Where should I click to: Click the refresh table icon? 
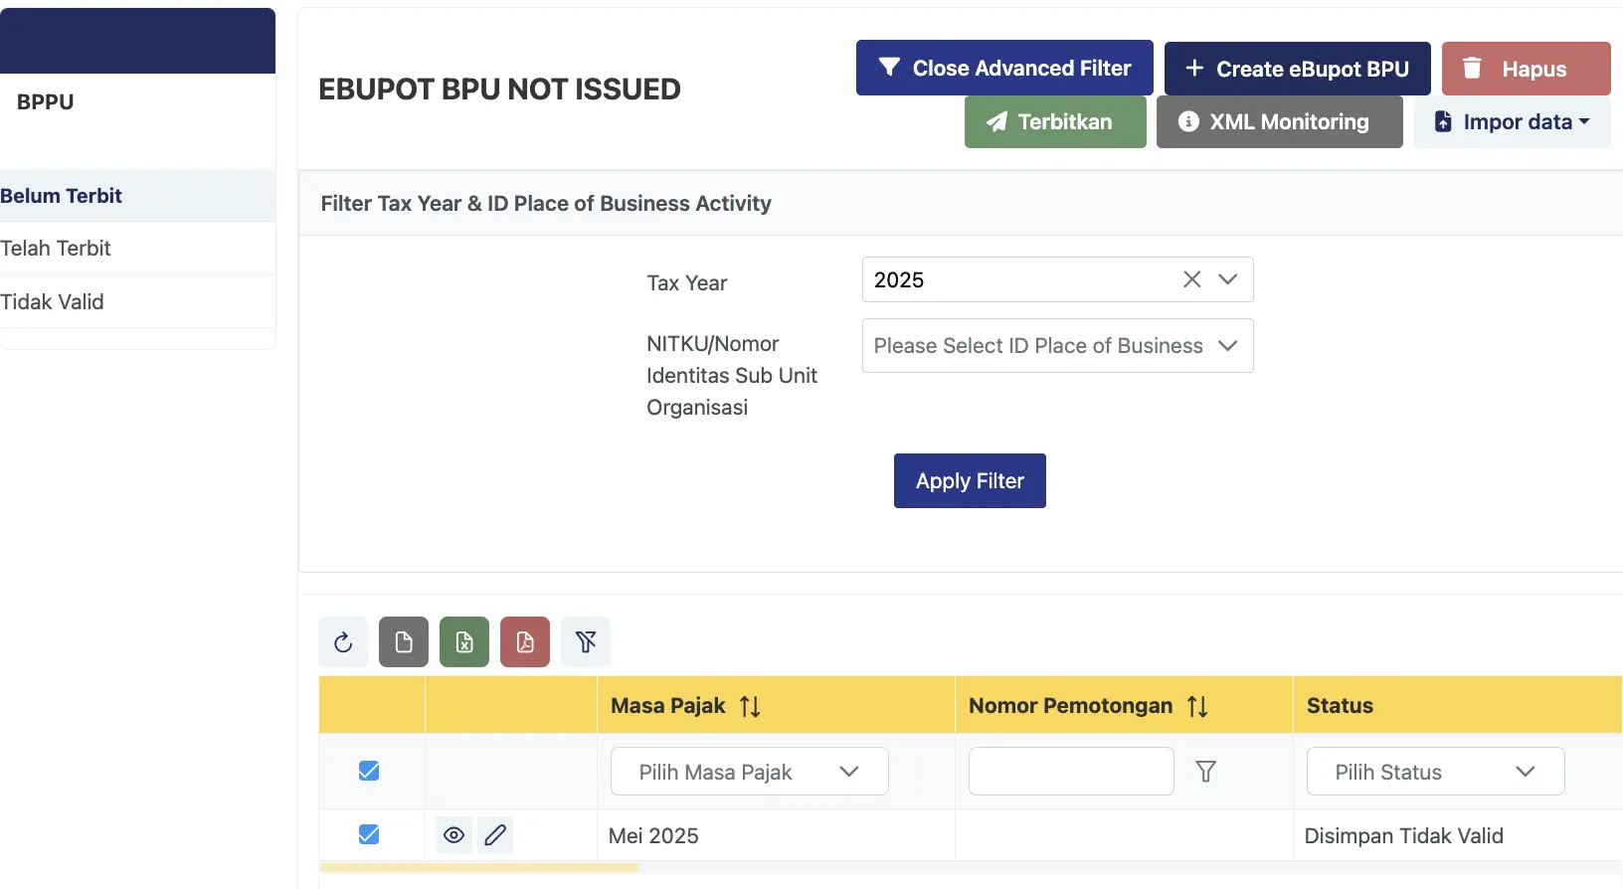tap(343, 642)
